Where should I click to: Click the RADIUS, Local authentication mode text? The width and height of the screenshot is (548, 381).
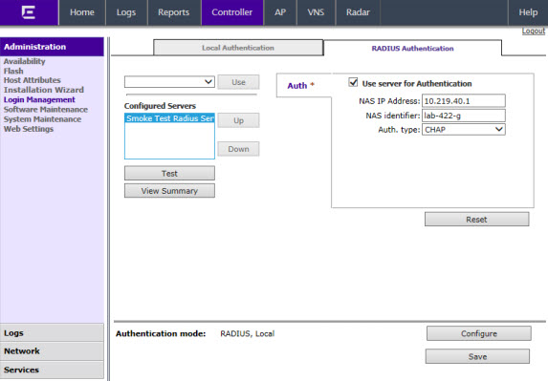tap(247, 333)
